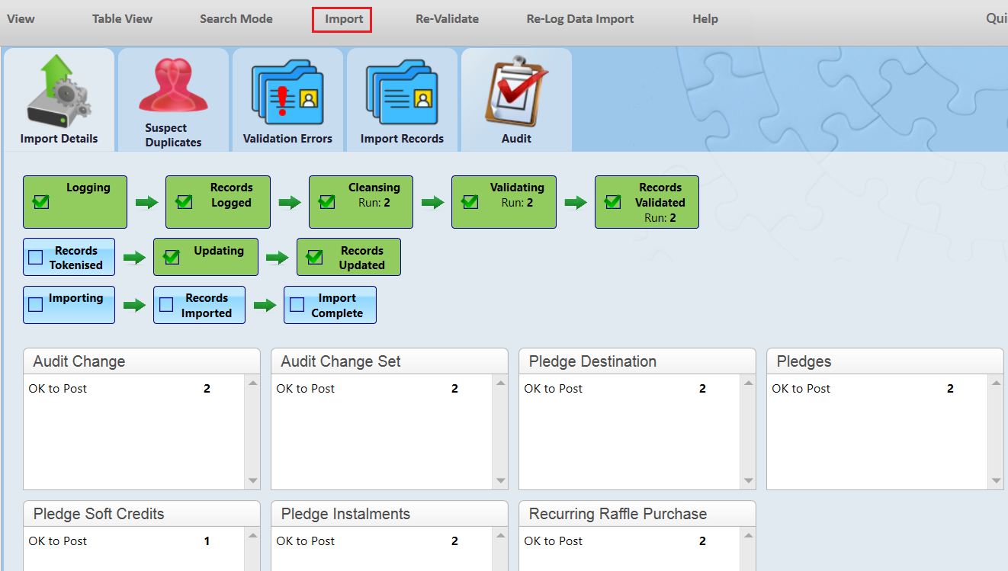Click the Pledges panel header
Viewport: 1008px width, 571px height.
click(885, 361)
